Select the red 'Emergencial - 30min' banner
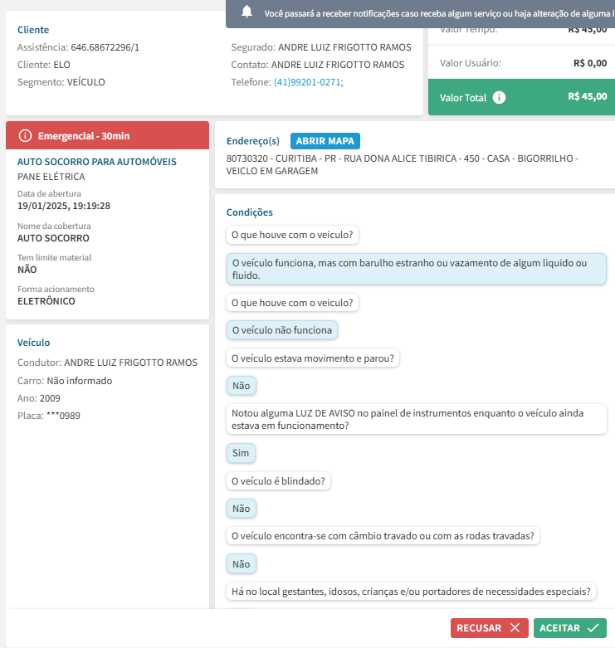Screen dimensions: 615x648 tap(107, 136)
